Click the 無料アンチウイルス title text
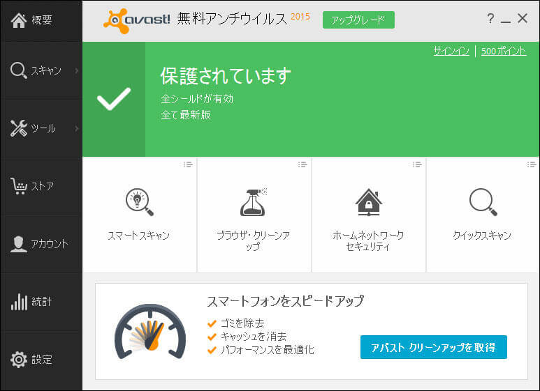 click(x=232, y=19)
